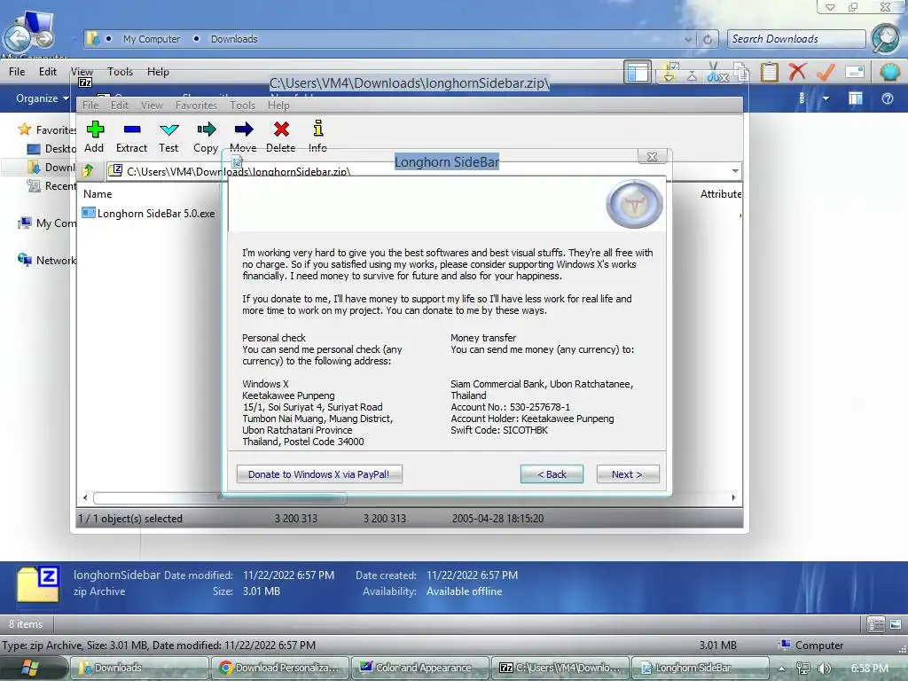Click the Explorer refresh button
The image size is (908, 681).
pyautogui.click(x=708, y=39)
